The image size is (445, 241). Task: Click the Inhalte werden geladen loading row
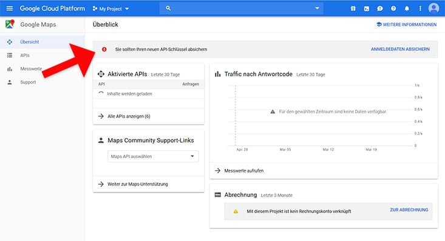coord(148,94)
